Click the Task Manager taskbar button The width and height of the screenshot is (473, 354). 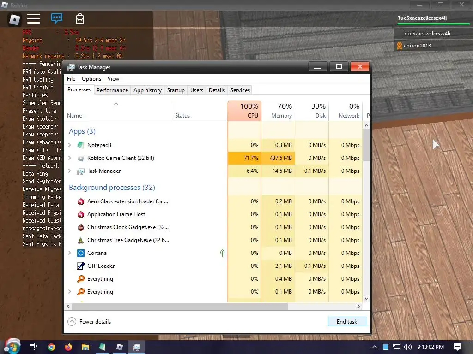(137, 347)
